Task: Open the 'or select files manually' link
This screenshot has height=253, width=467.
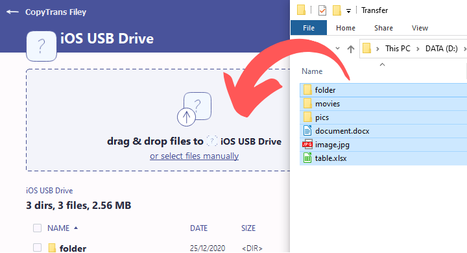Action: point(194,156)
